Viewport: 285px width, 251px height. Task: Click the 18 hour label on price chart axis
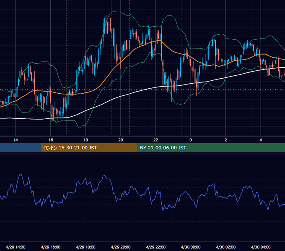click(x=85, y=140)
